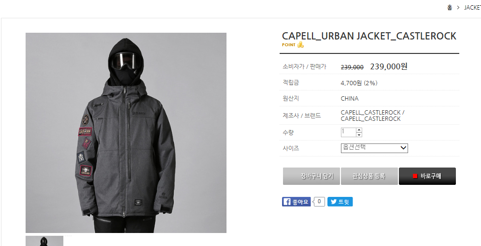Image resolution: width=481 pixels, height=246 pixels.
Task: Open the 사이즈 옵션선택 dropdown
Action: (x=374, y=148)
